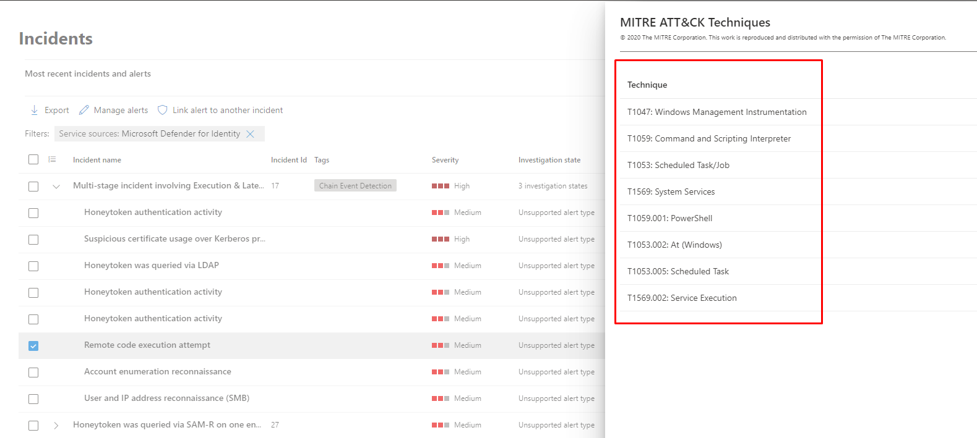Collapse the Multi-stage incident row

click(x=56, y=187)
